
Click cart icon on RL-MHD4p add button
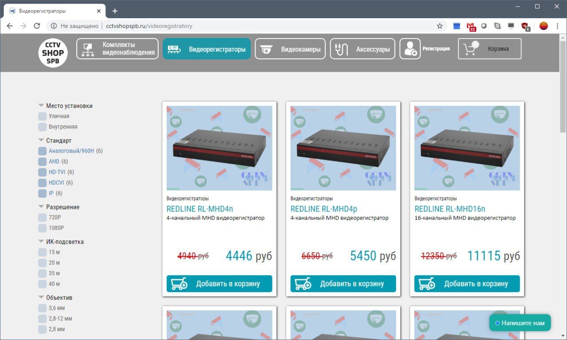(x=303, y=284)
